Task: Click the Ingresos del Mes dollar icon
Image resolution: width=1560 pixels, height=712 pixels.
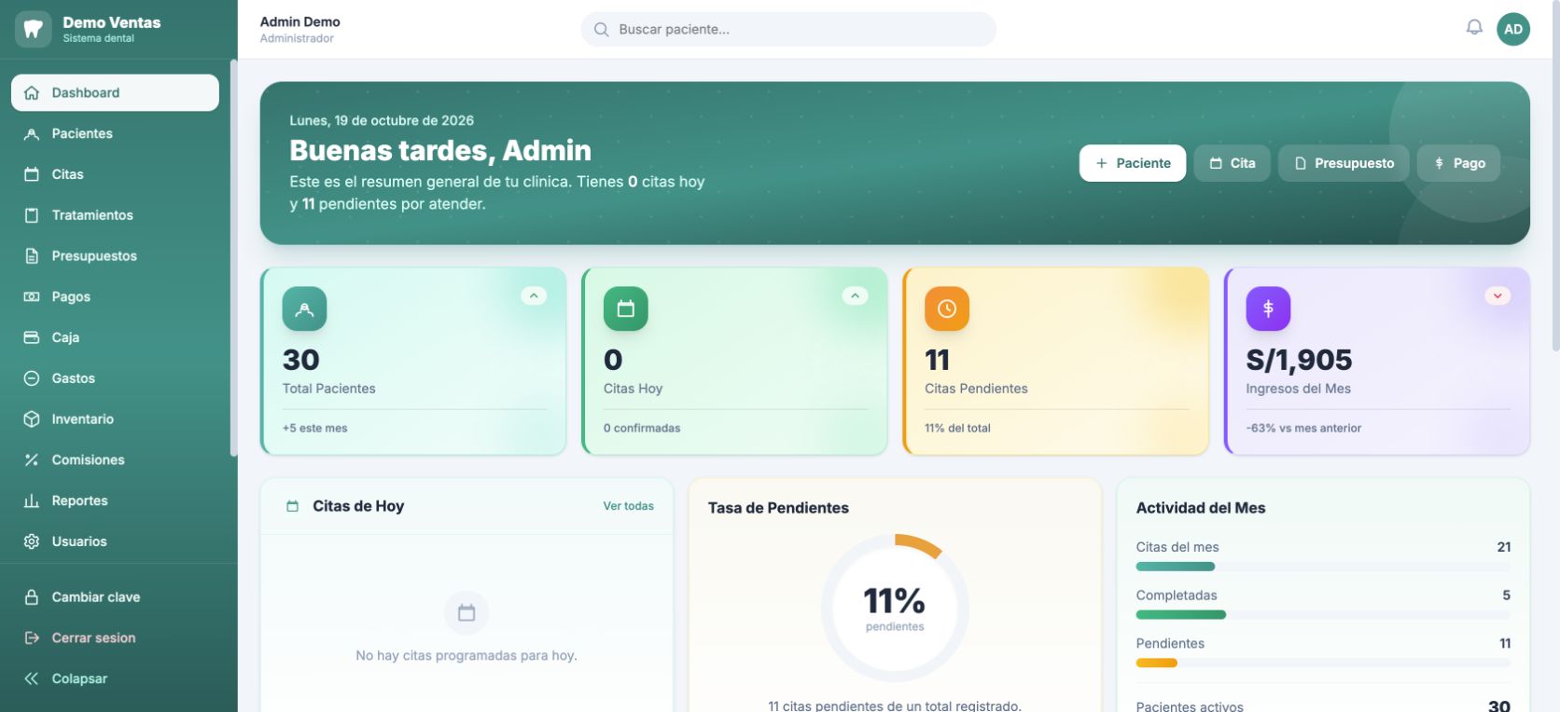Action: point(1268,308)
